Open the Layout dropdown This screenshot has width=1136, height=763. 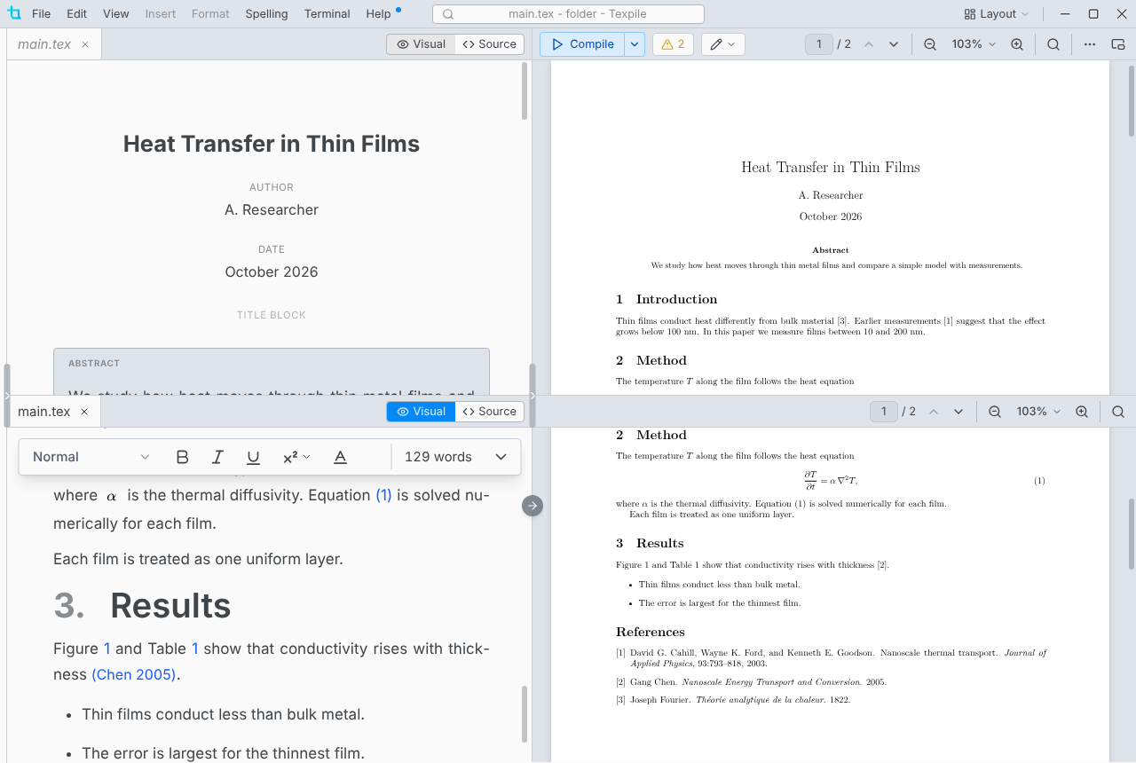tap(997, 14)
